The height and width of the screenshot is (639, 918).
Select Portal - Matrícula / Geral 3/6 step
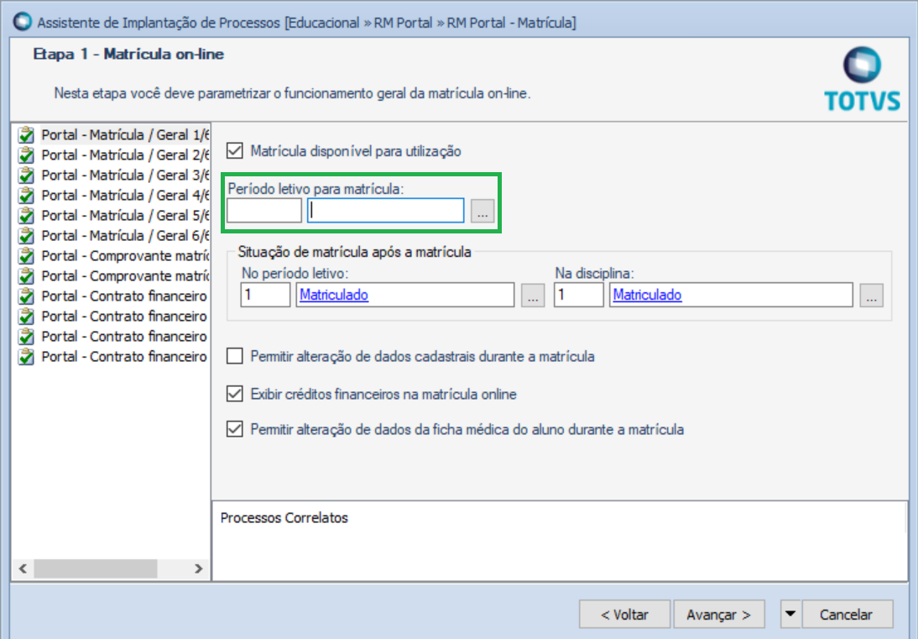coord(125,175)
